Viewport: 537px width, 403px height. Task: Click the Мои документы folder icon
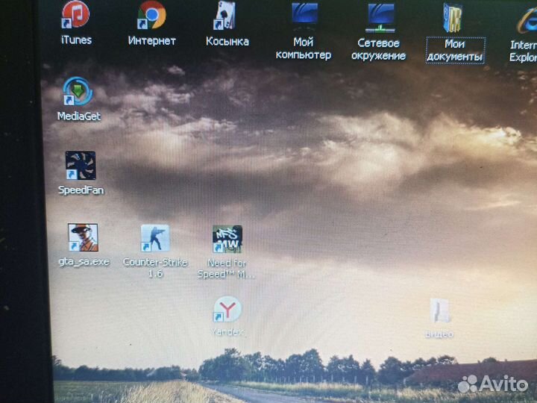pos(453,18)
